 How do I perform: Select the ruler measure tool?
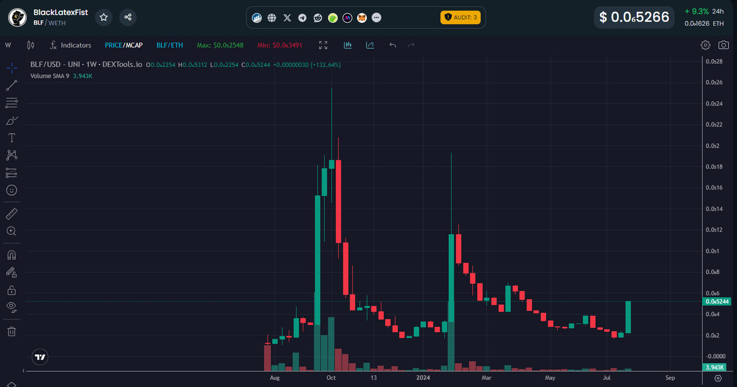tap(11, 214)
